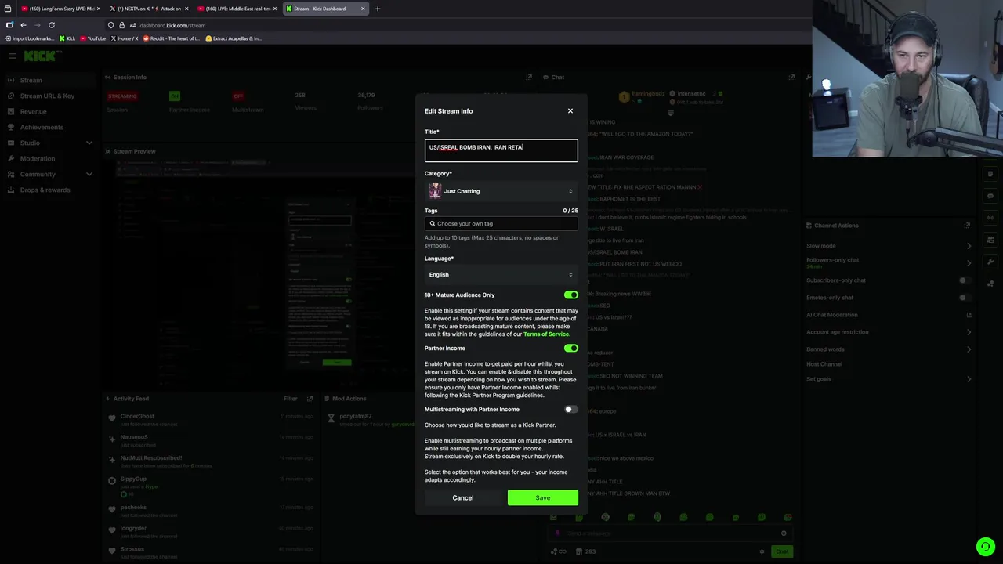Open emoji picker in chat input
Screen dimensions: 1003x564
point(784,533)
